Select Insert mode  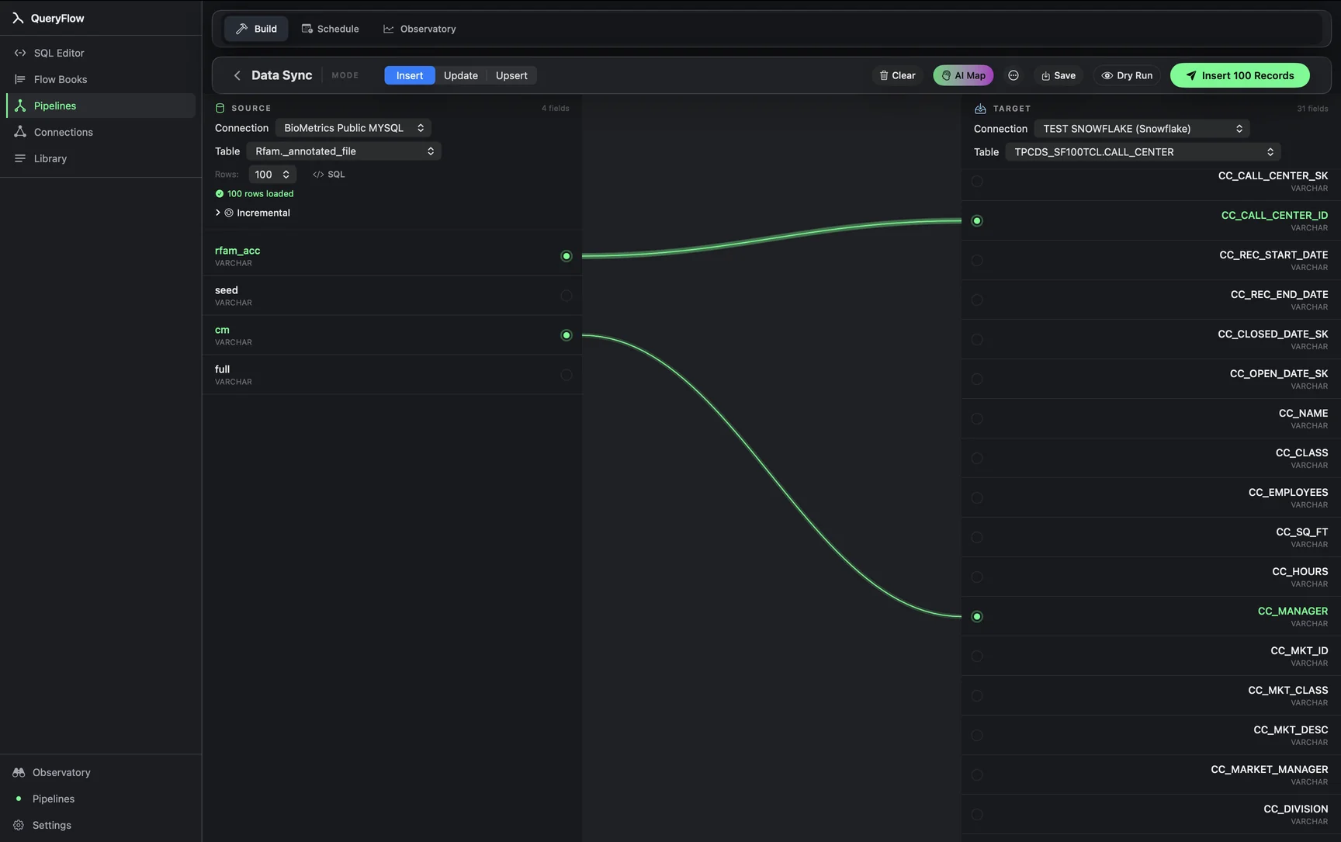pyautogui.click(x=410, y=75)
